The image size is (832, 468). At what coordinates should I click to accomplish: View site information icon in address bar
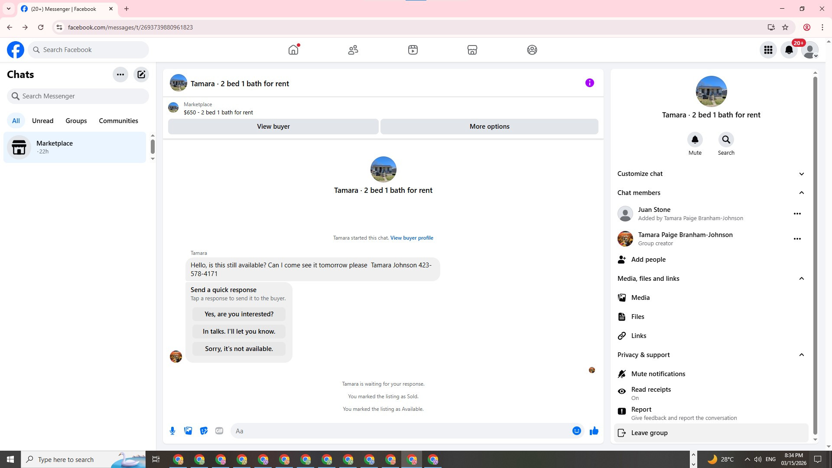59,27
